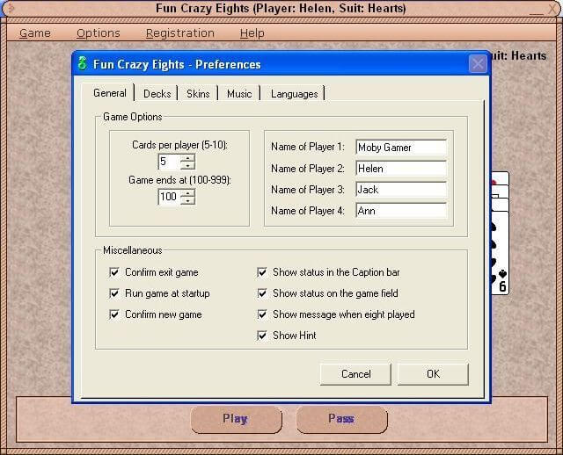The width and height of the screenshot is (563, 455).
Task: Toggle Show message when eight played
Action: [x=262, y=314]
